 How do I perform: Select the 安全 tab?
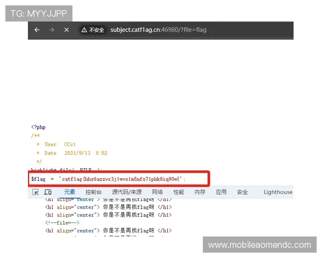(x=243, y=192)
